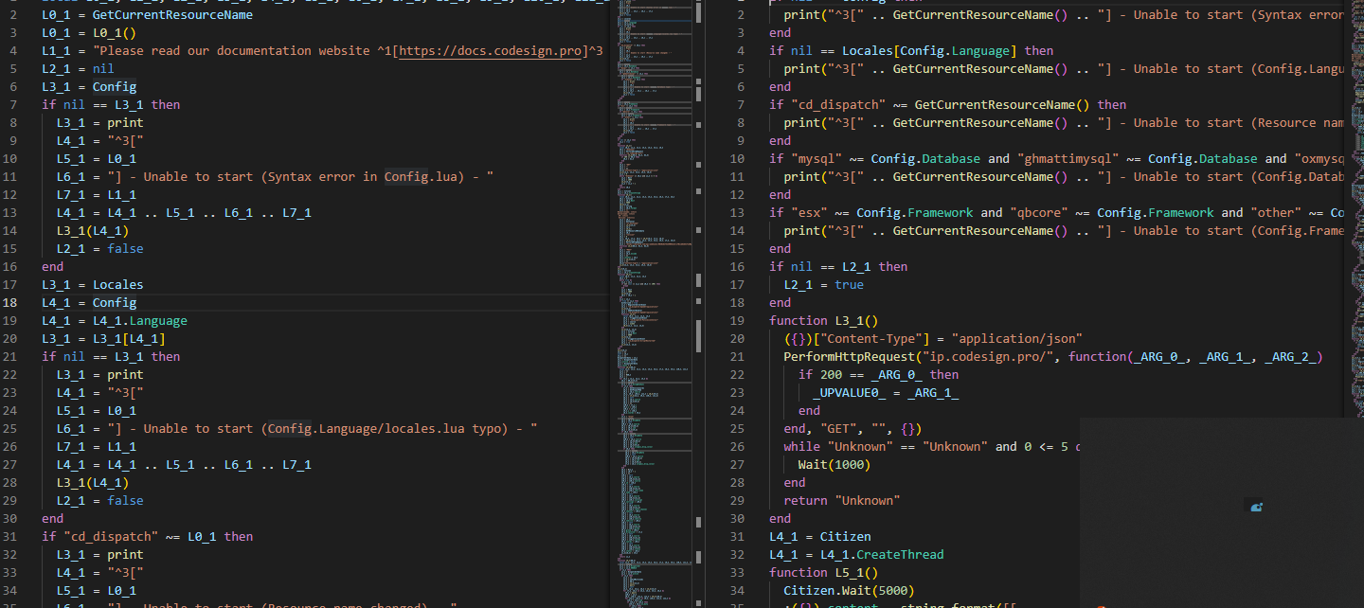Viewport: 1364px width, 608px height.
Task: Click the left editor's vertical scrollbar track
Action: (x=699, y=304)
